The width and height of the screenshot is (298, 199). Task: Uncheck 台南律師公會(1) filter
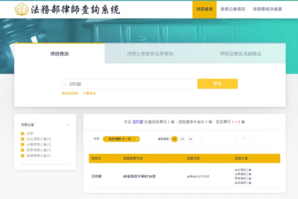[23, 145]
